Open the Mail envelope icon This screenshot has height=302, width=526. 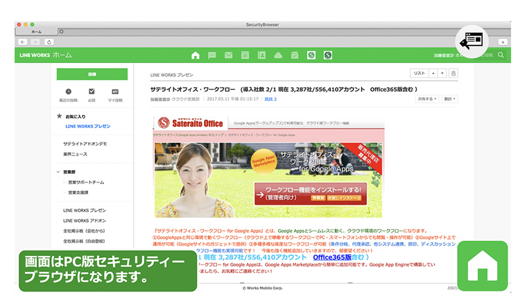coord(228,55)
